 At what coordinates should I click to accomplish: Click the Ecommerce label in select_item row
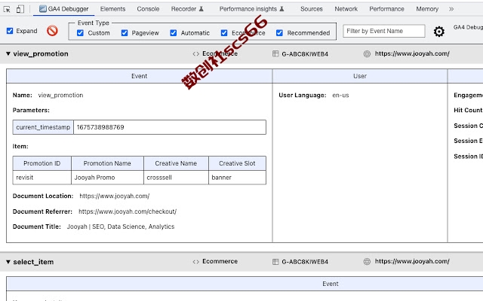tap(220, 261)
